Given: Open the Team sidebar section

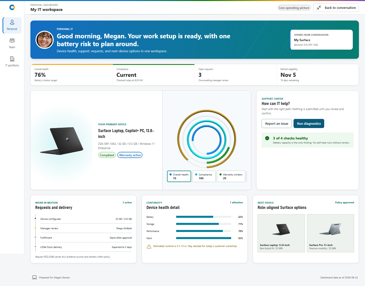Looking at the screenshot, I should pyautogui.click(x=12, y=43).
